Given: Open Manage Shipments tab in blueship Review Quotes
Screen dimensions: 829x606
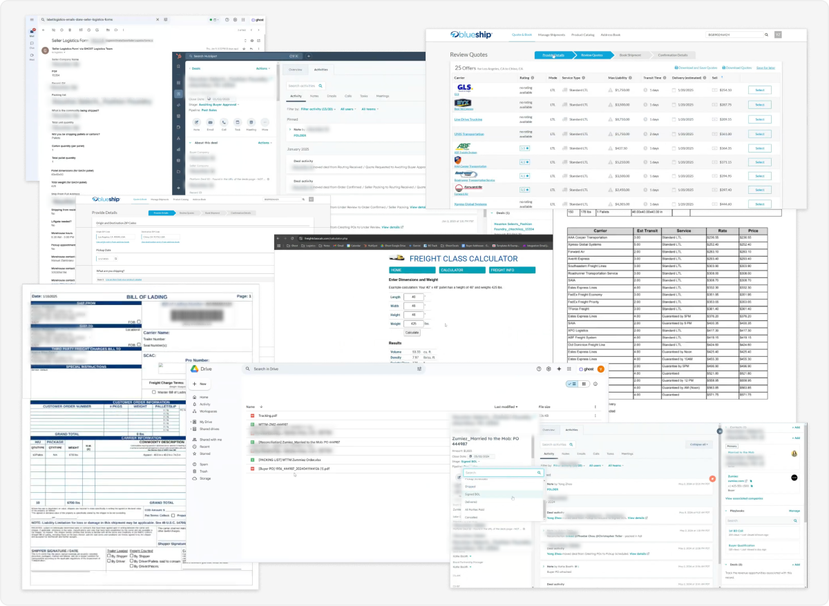Looking at the screenshot, I should tap(551, 34).
